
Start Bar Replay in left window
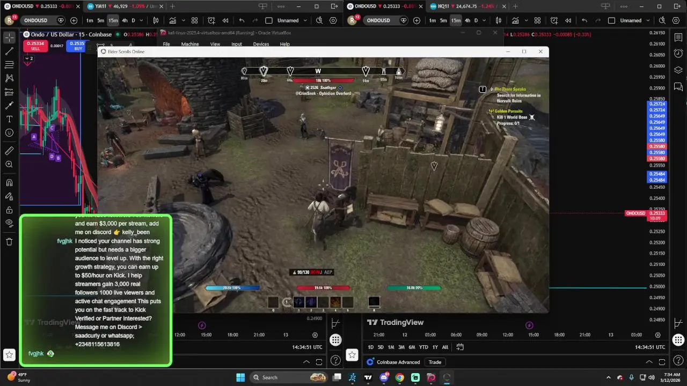pyautogui.click(x=225, y=20)
